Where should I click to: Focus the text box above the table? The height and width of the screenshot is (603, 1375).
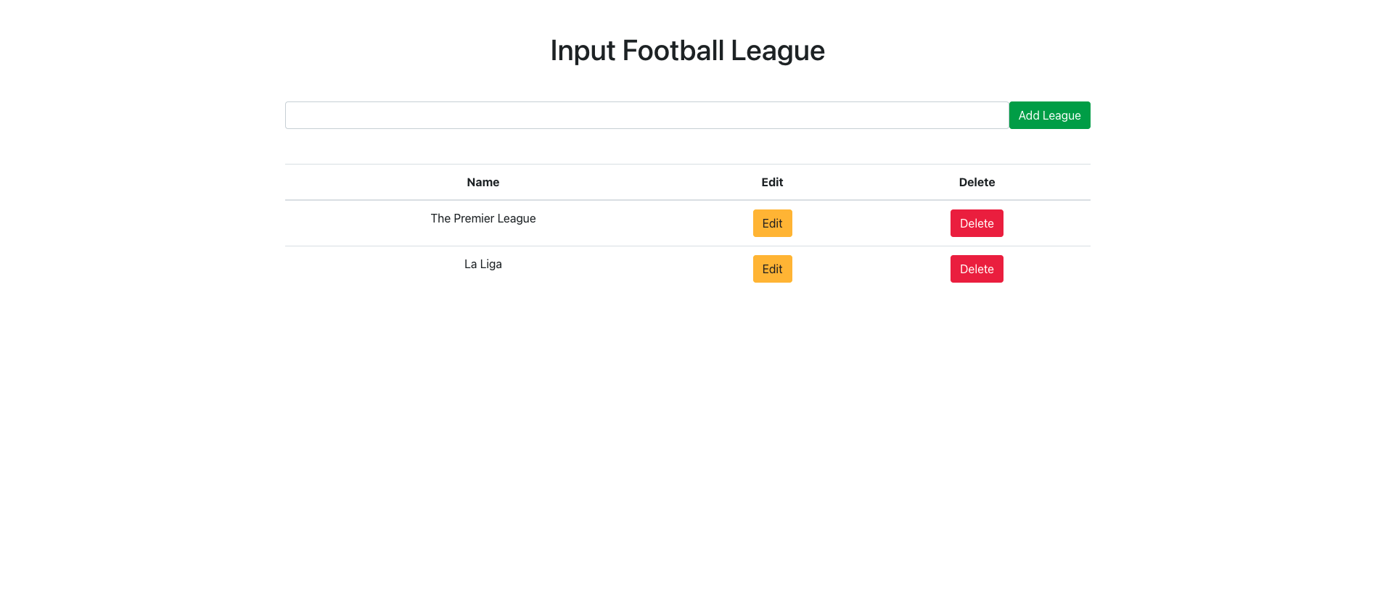(646, 115)
